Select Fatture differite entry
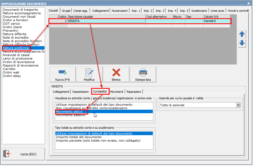Screen dimensions: 253x166 point(14,34)
